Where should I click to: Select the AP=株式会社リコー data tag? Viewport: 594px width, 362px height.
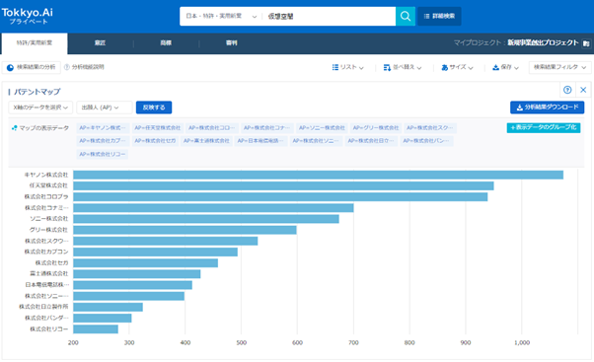click(x=103, y=154)
